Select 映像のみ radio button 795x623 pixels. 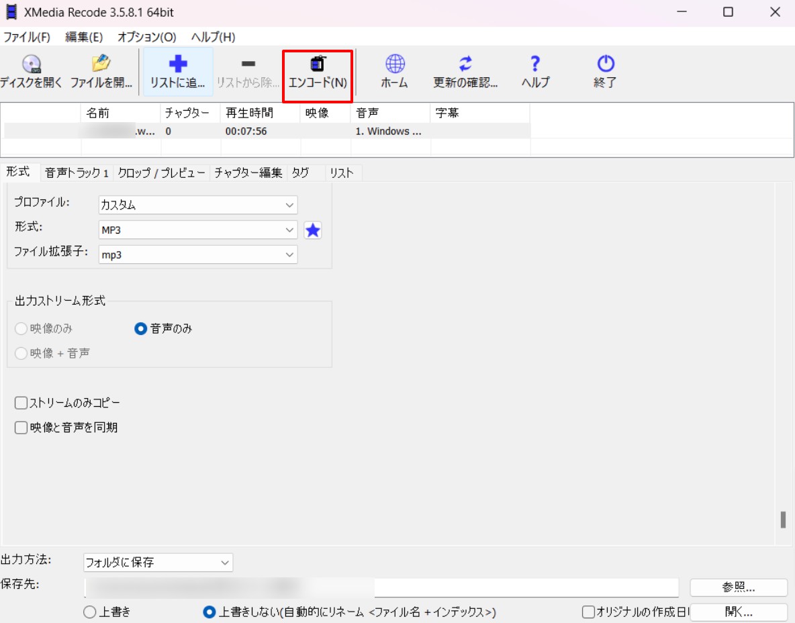coord(21,328)
